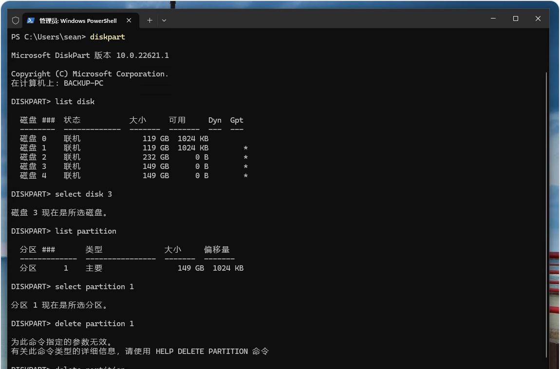The width and height of the screenshot is (560, 369).
Task: Minimize the terminal window
Action: click(493, 18)
